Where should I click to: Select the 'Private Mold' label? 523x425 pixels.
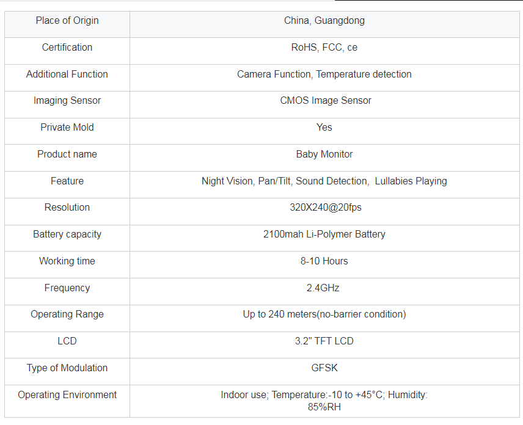tap(67, 128)
